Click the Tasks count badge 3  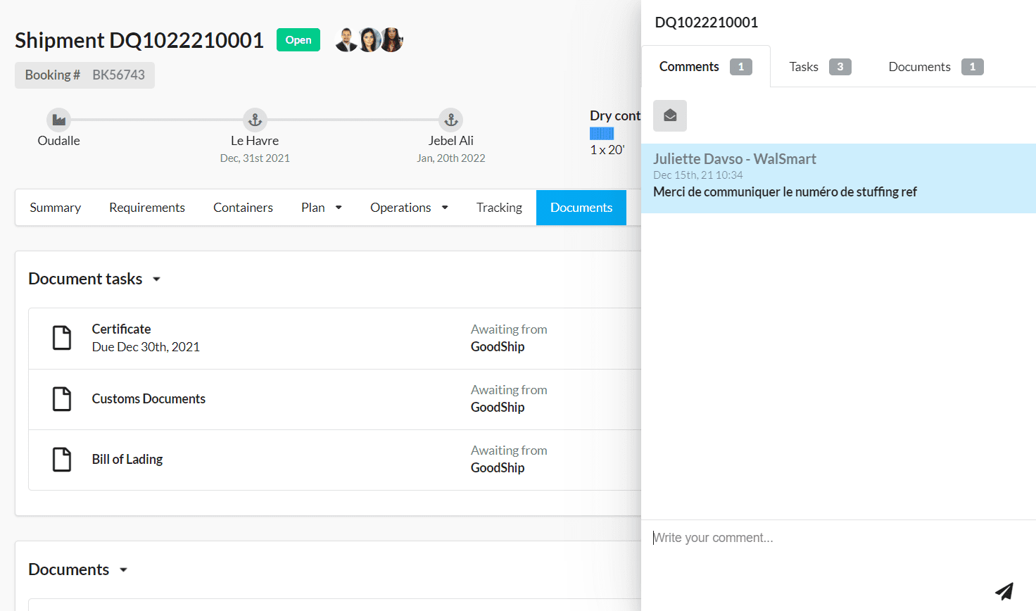[840, 67]
